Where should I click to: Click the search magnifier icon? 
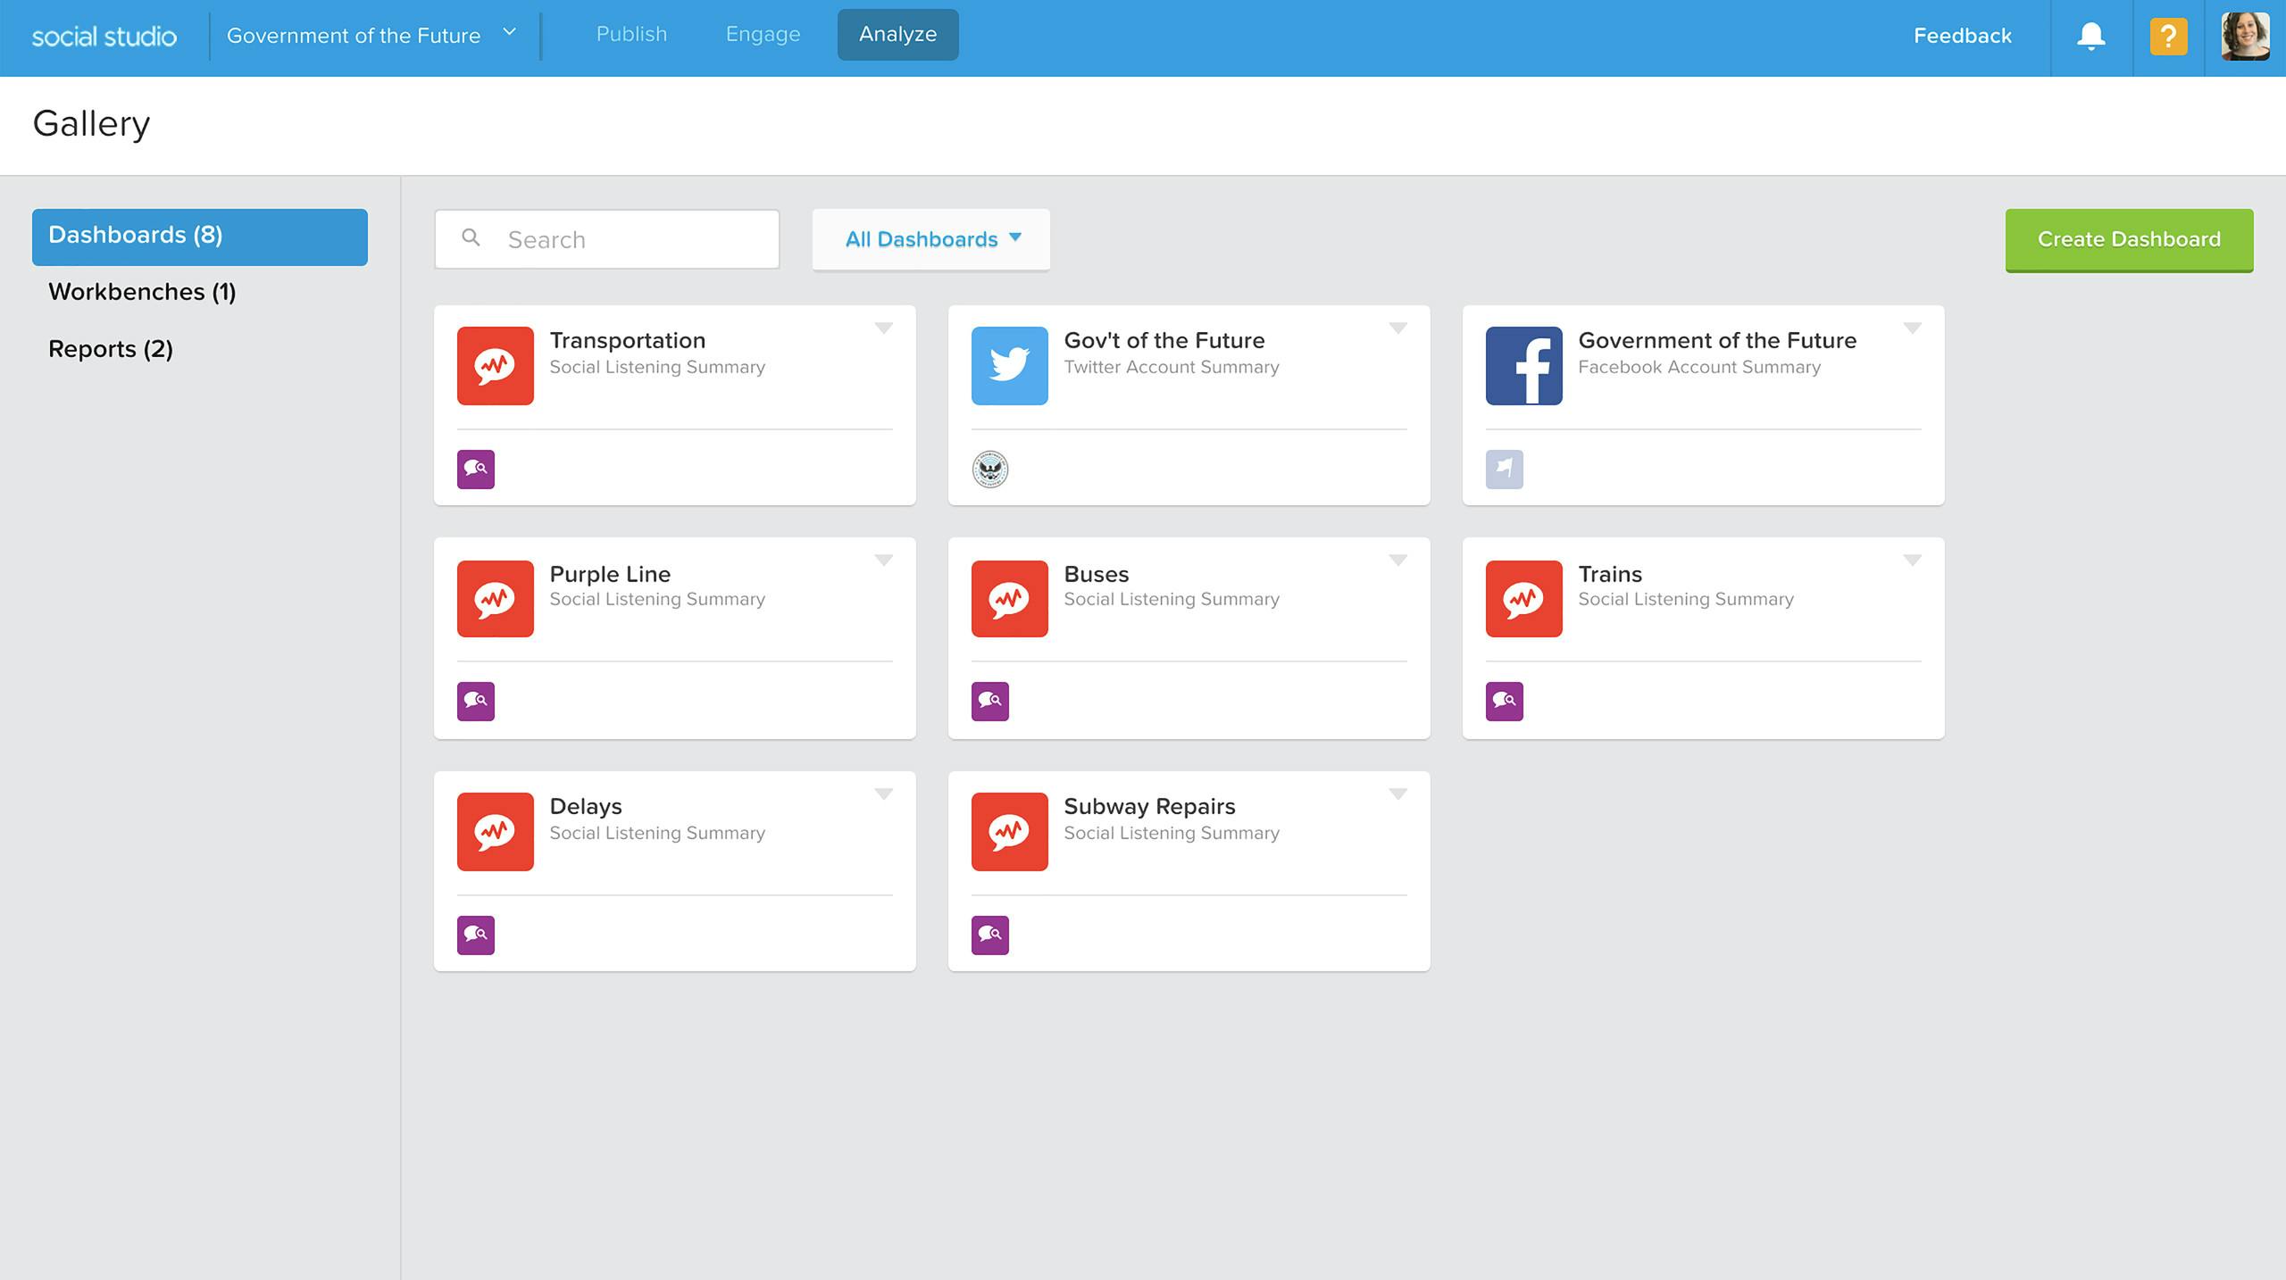pyautogui.click(x=471, y=237)
